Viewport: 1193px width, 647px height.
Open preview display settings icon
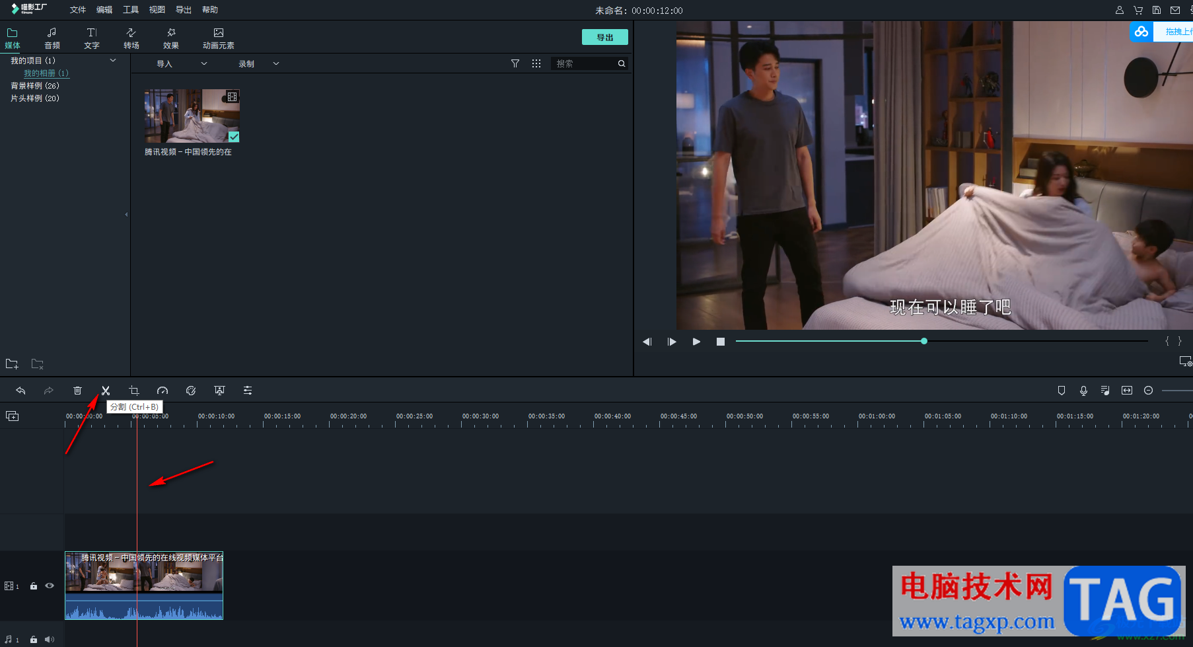[1186, 362]
